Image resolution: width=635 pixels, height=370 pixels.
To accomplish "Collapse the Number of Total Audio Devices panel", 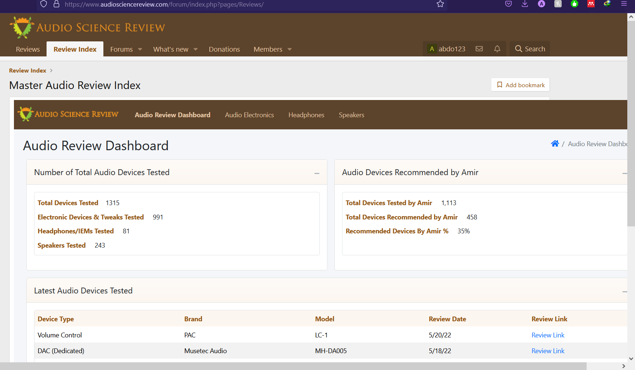I will [317, 173].
